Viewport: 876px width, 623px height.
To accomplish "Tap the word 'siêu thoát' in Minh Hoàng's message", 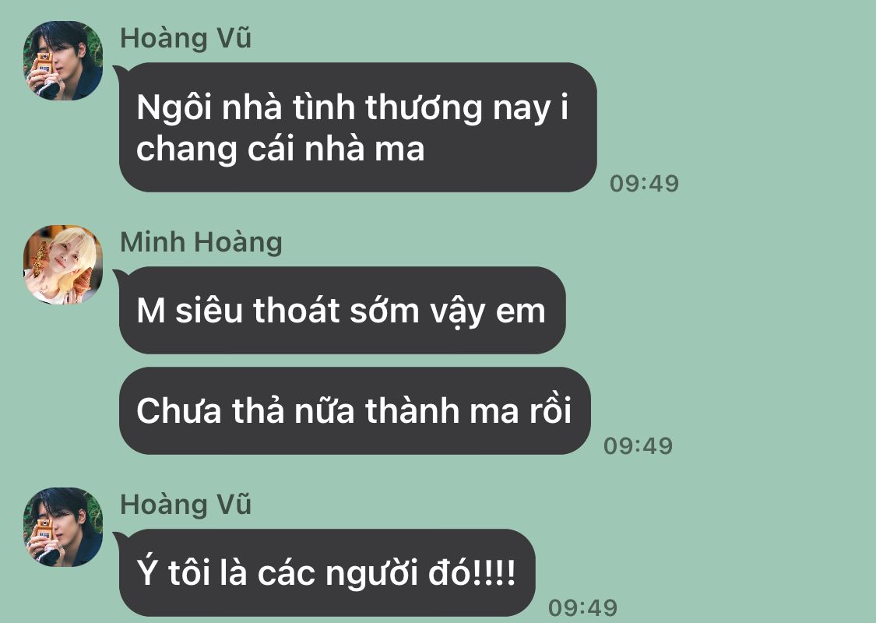I will [258, 311].
